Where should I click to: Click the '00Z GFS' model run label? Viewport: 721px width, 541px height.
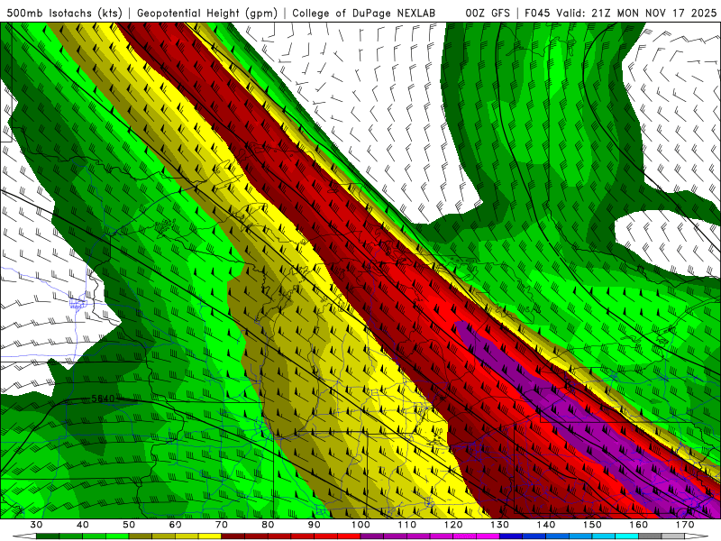pyautogui.click(x=488, y=14)
